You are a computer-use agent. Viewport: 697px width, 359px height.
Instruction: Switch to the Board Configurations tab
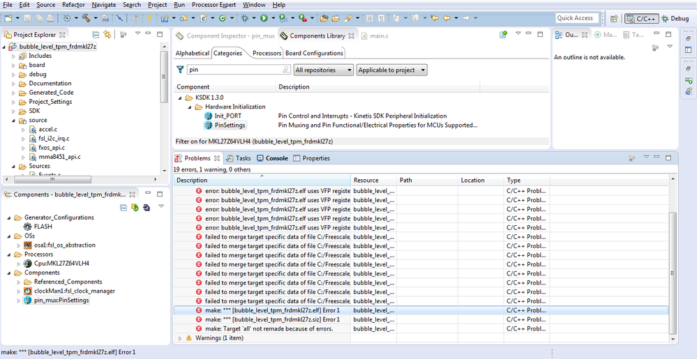(314, 53)
